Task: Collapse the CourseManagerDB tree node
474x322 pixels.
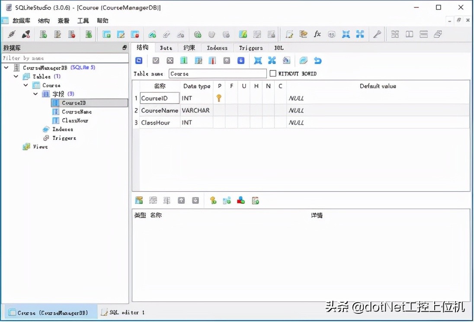Action: click(x=6, y=68)
